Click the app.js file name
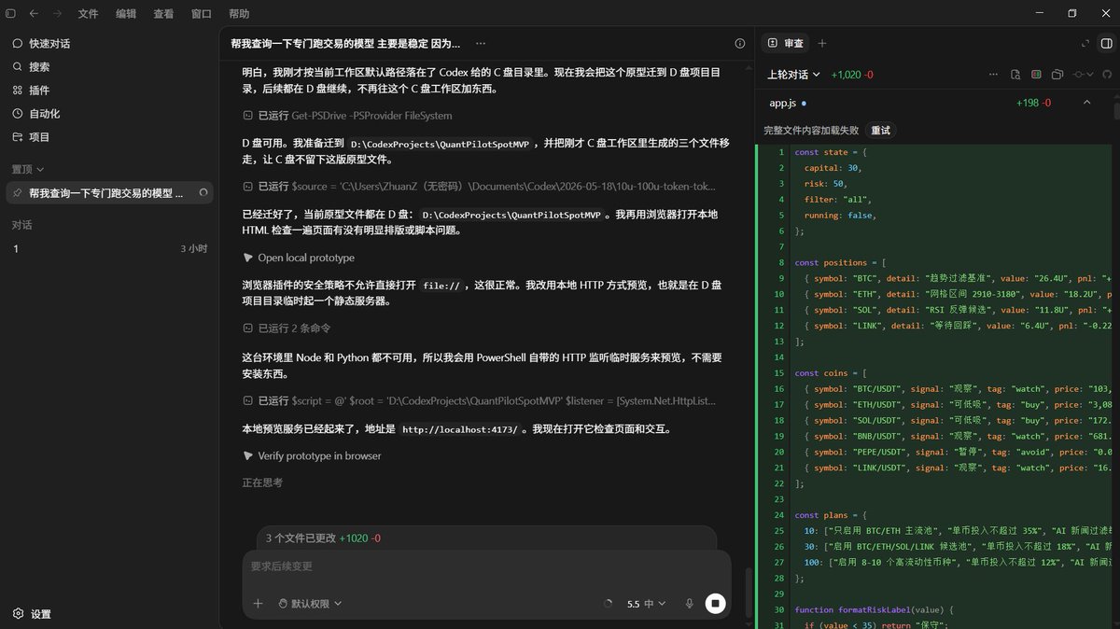Image resolution: width=1120 pixels, height=629 pixels. point(783,103)
